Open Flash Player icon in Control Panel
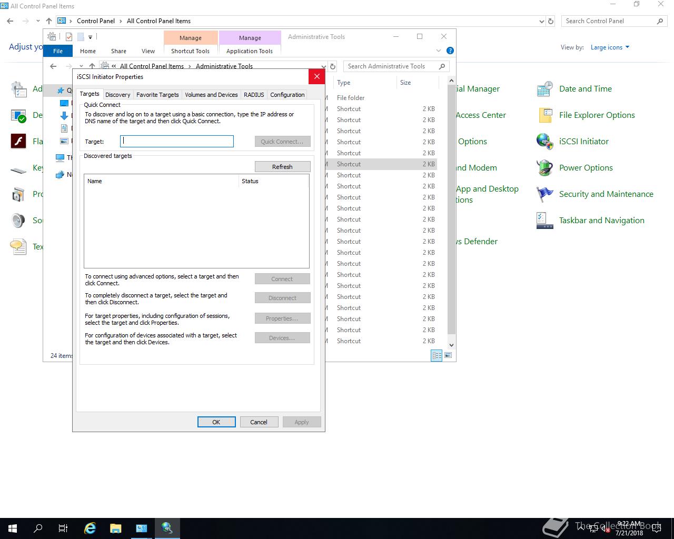The image size is (674, 539). pyautogui.click(x=18, y=142)
